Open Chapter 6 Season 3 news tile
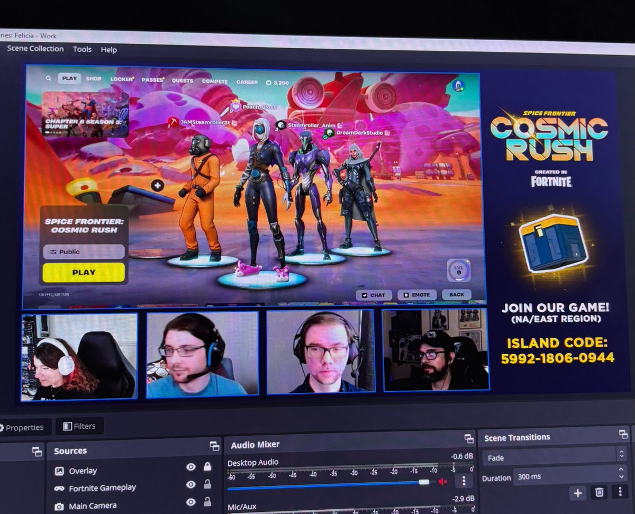 pos(85,114)
